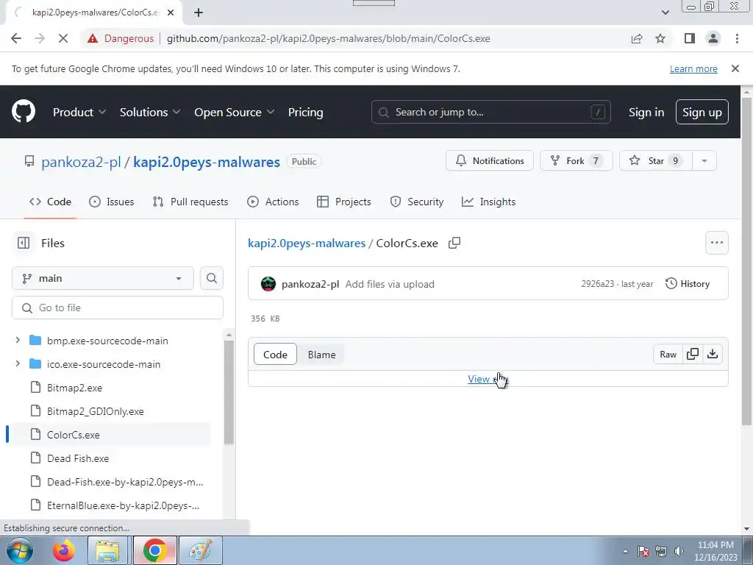Copy the ColorCs.exe file path

[x=454, y=243]
